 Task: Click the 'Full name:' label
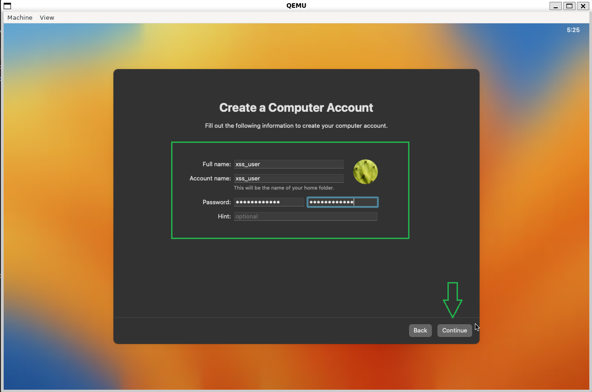coord(216,164)
